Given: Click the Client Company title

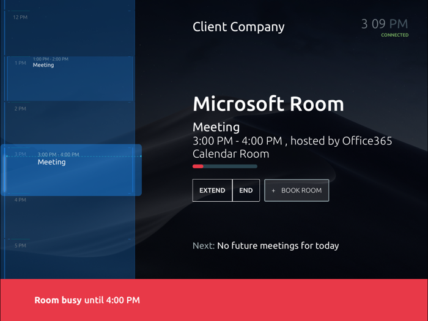Looking at the screenshot, I should (x=238, y=27).
